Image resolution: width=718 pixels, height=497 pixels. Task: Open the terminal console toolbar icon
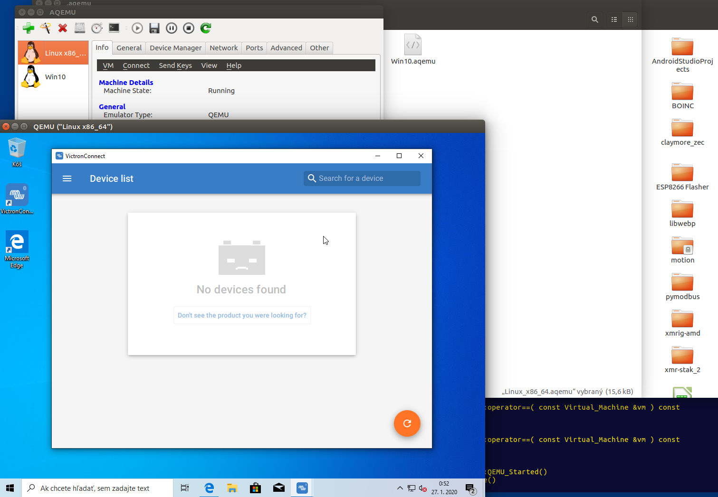point(114,28)
